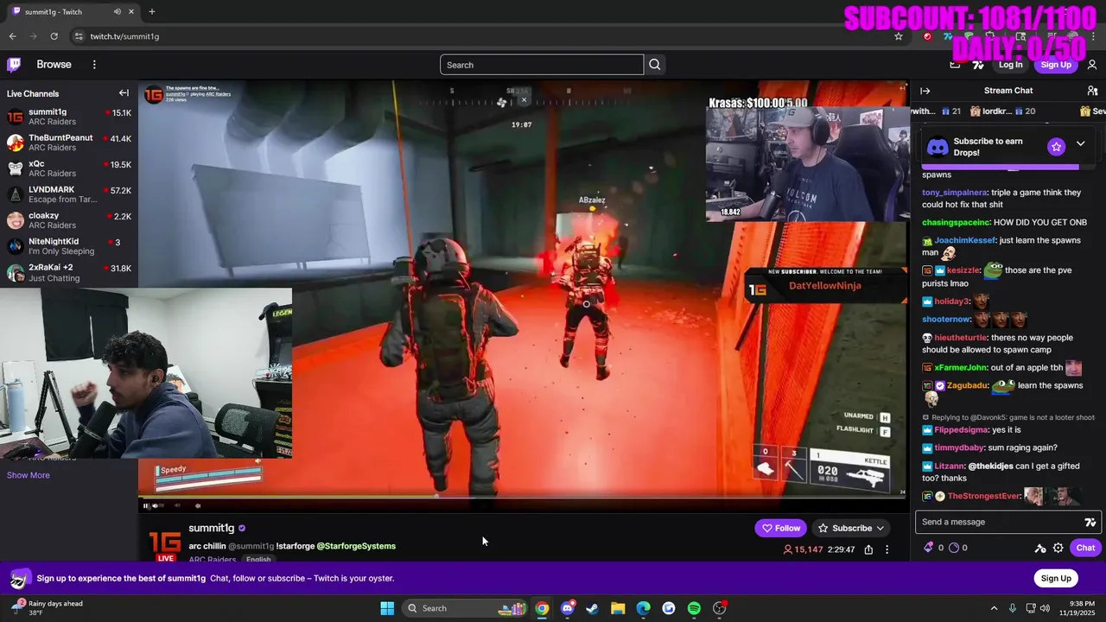This screenshot has width=1106, height=622.
Task: Open the 7TV icon in Twitch header
Action: (978, 65)
